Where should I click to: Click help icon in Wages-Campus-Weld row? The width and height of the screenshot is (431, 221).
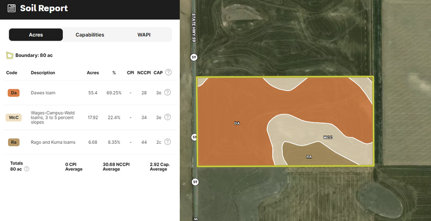167,117
